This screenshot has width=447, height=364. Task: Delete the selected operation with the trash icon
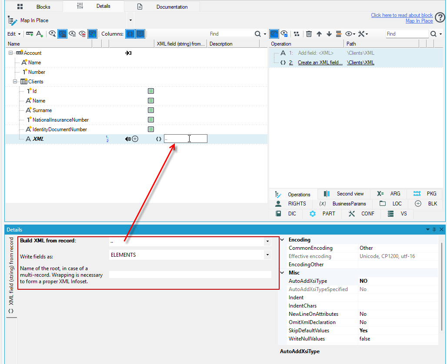click(309, 34)
